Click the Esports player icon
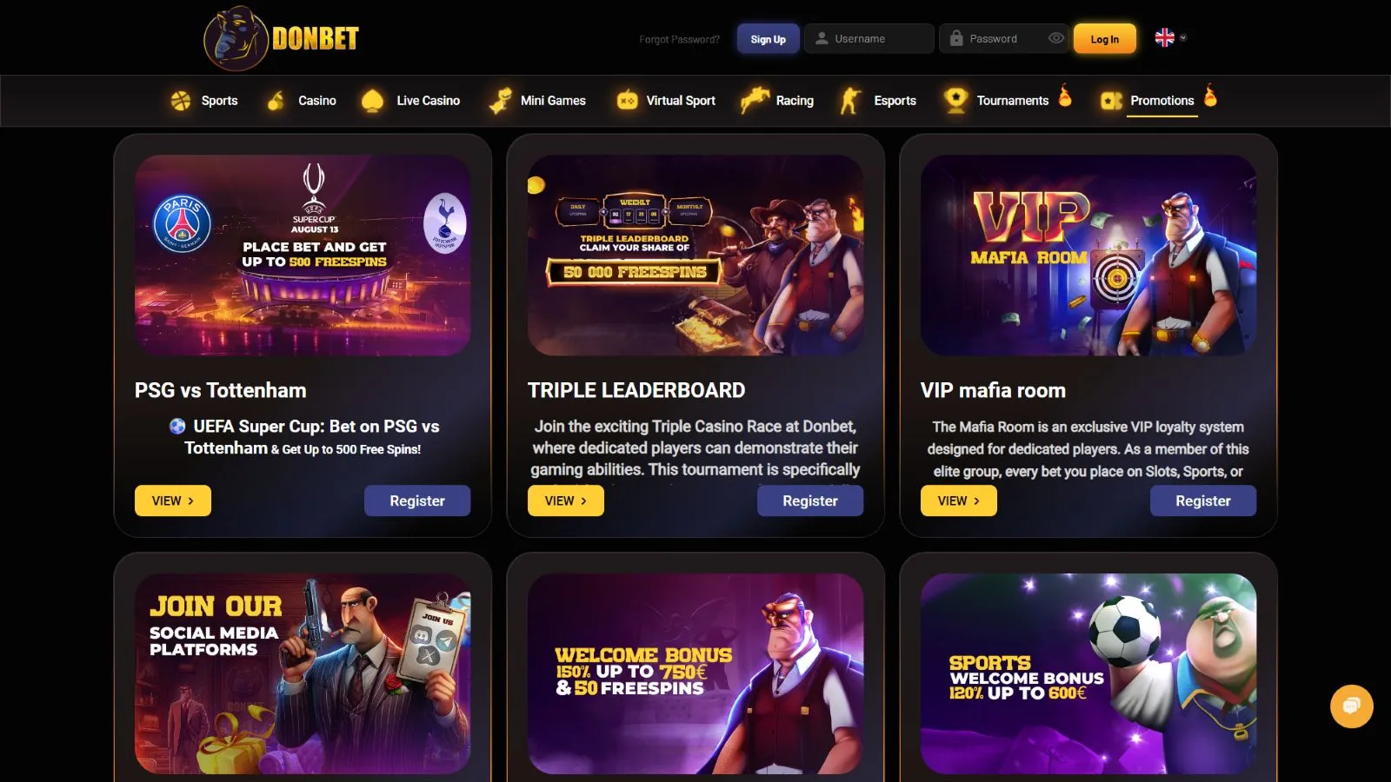 click(x=850, y=101)
